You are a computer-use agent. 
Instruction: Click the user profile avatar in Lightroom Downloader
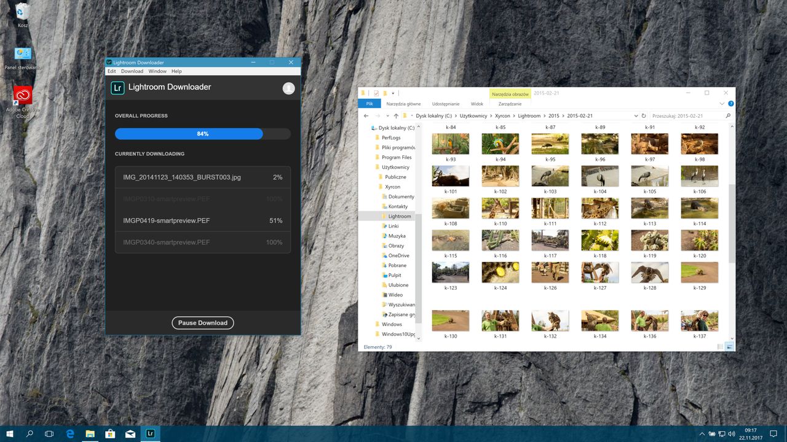(x=288, y=88)
